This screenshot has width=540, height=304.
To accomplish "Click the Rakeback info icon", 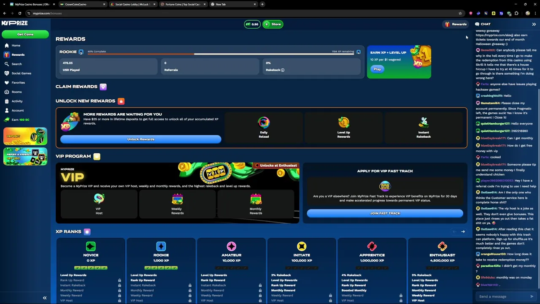I will 283,70.
